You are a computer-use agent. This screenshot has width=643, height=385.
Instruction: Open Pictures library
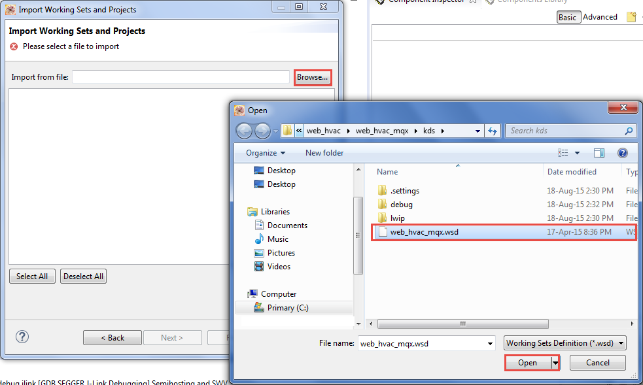(281, 253)
